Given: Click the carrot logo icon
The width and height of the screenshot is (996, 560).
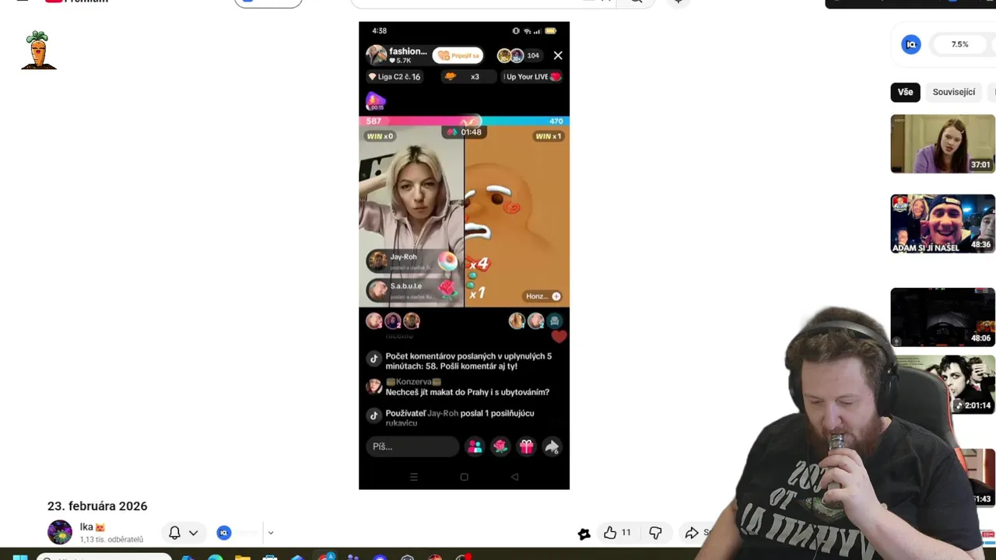Looking at the screenshot, I should coord(38,51).
